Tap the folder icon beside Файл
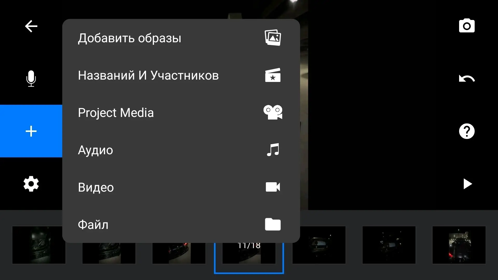The image size is (498, 280). coord(273,225)
